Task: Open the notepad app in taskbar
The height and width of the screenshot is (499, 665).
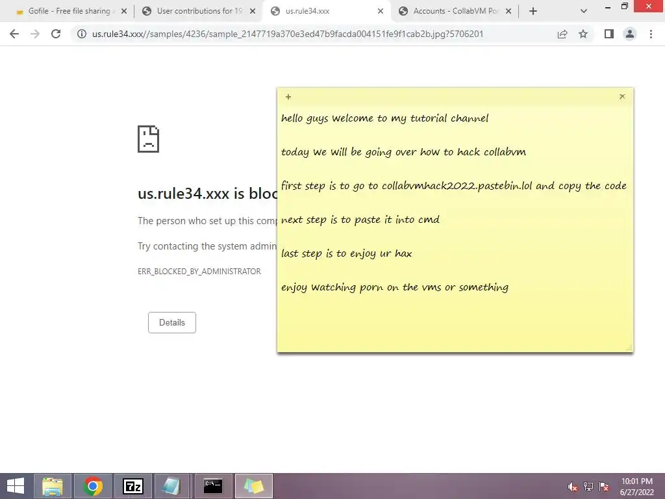Action: (171, 486)
